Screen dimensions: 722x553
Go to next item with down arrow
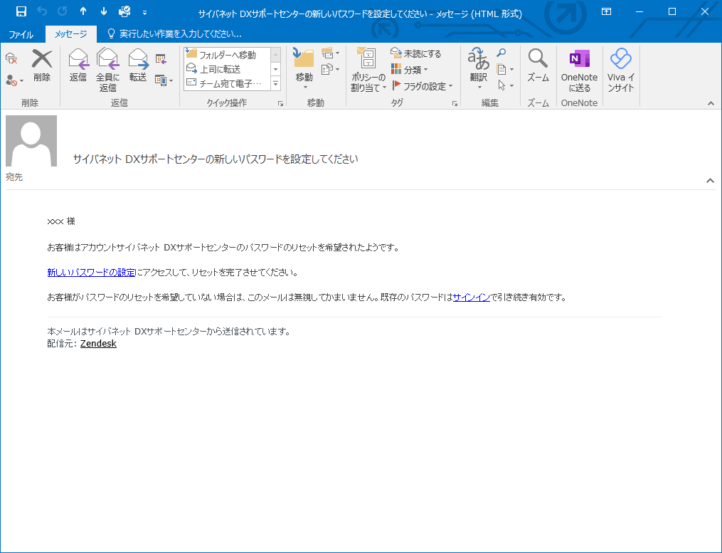coord(104,12)
